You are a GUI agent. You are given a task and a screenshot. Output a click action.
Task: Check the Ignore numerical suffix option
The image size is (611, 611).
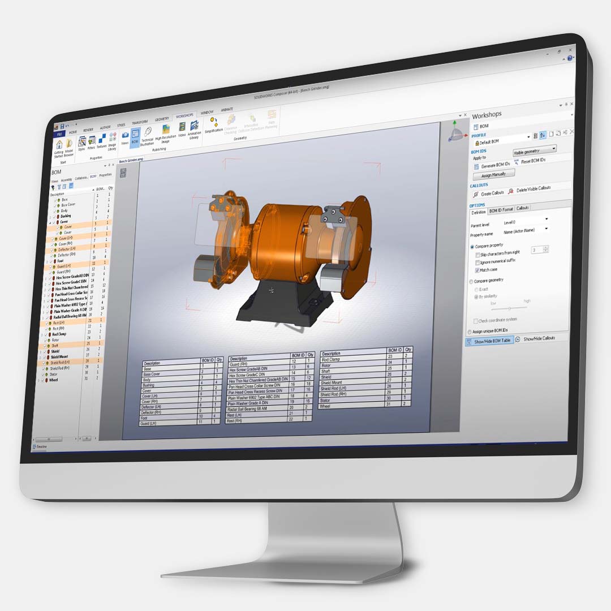[477, 262]
